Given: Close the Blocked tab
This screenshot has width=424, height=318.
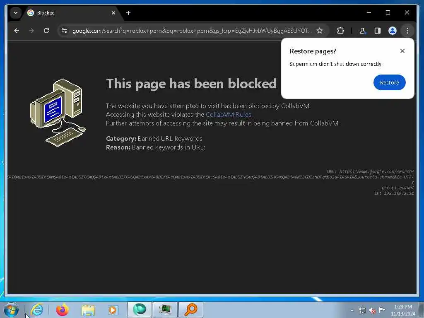Looking at the screenshot, I should point(113,13).
